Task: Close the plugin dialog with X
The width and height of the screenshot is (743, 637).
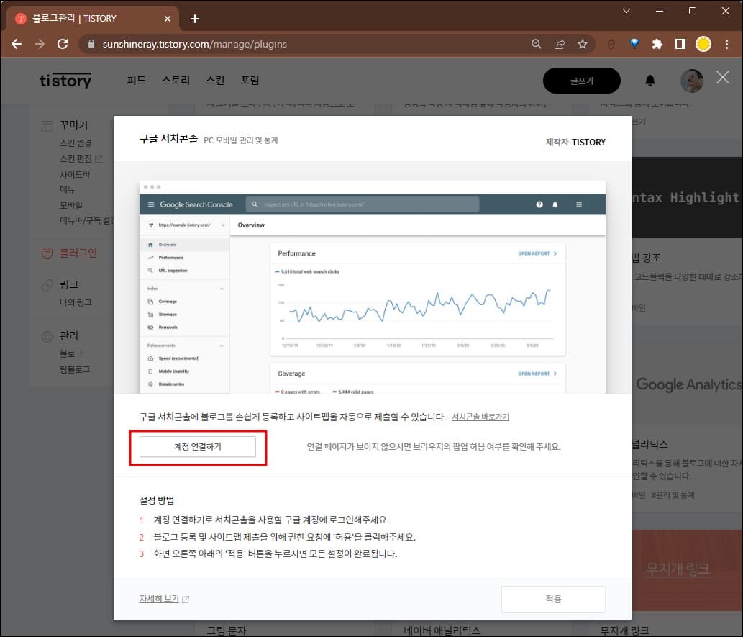Action: (723, 77)
